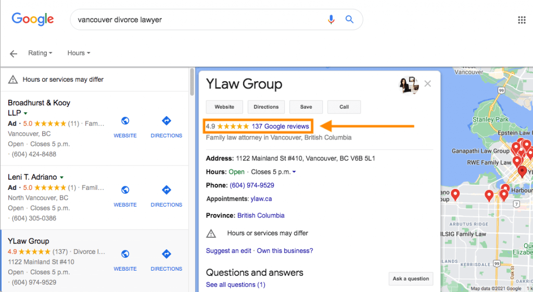533x292 pixels.
Task: Open YLaw Group profile photo thumbnail
Action: tap(409, 85)
